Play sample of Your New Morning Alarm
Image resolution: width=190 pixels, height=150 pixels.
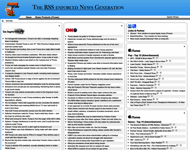[163, 142]
